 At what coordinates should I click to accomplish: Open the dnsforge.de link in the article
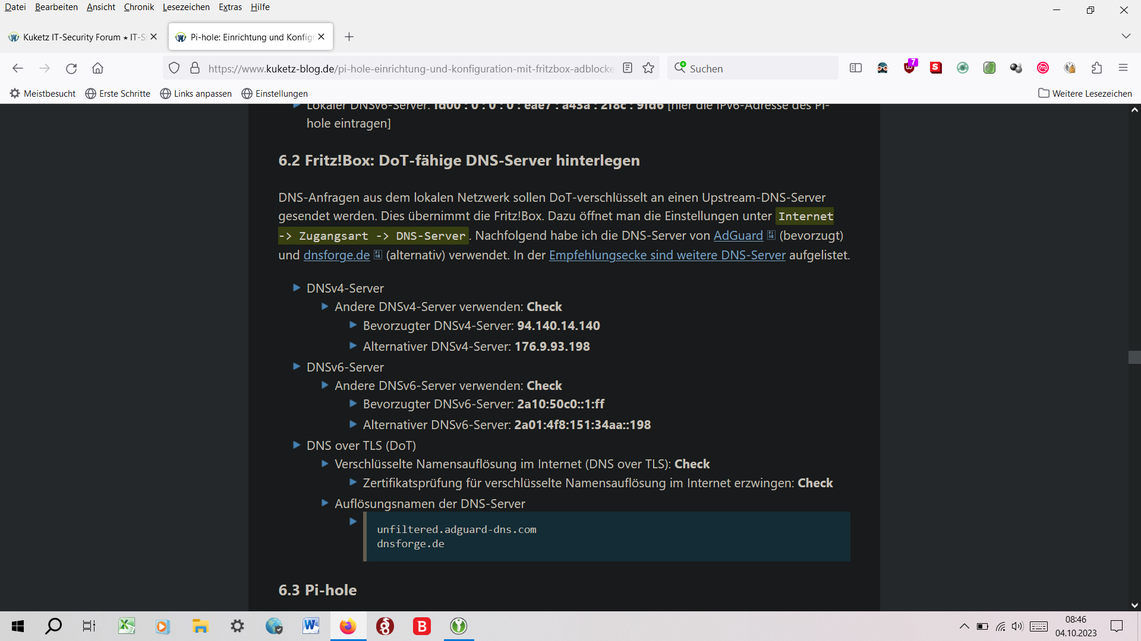[x=336, y=255]
